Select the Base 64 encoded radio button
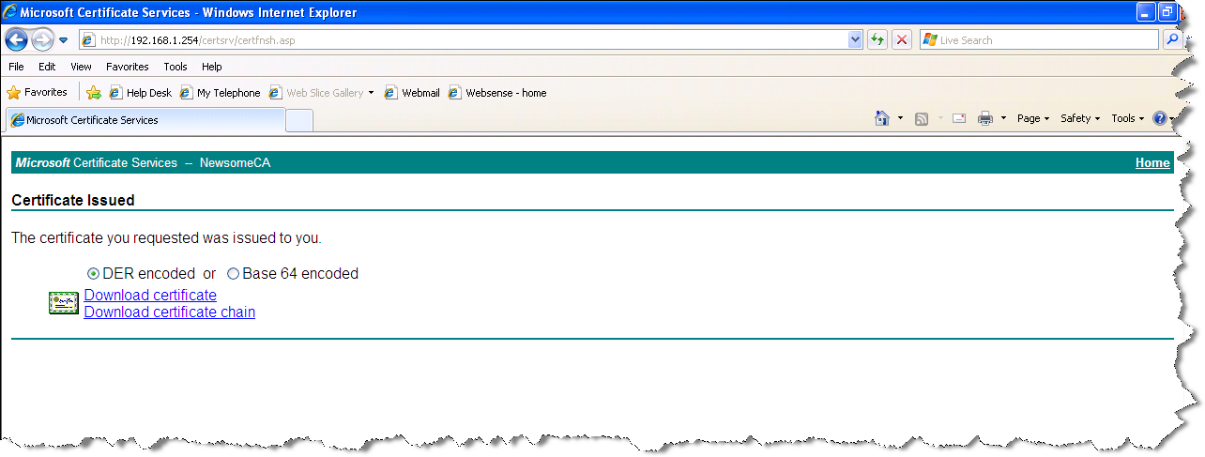This screenshot has width=1205, height=457. tap(233, 274)
